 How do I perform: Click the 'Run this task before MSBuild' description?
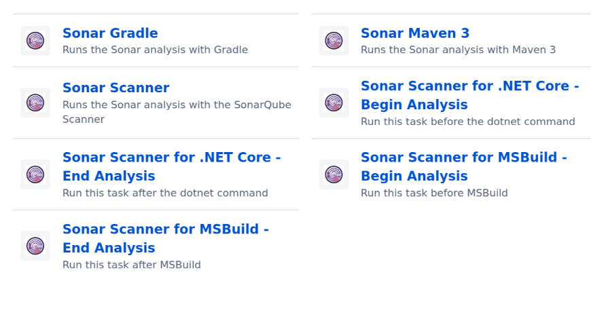pos(434,193)
